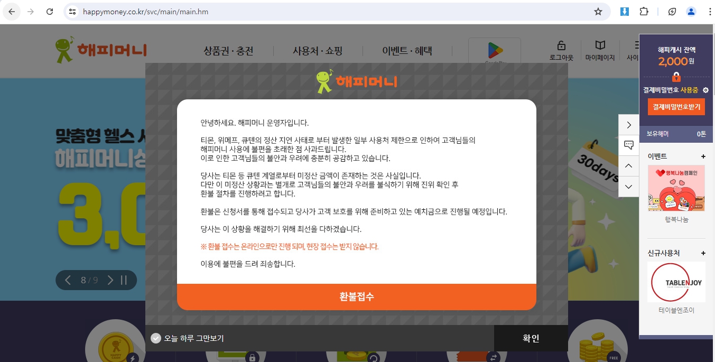Image resolution: width=715 pixels, height=362 pixels.
Task: Open the 상품권·충전 menu
Action: click(228, 51)
